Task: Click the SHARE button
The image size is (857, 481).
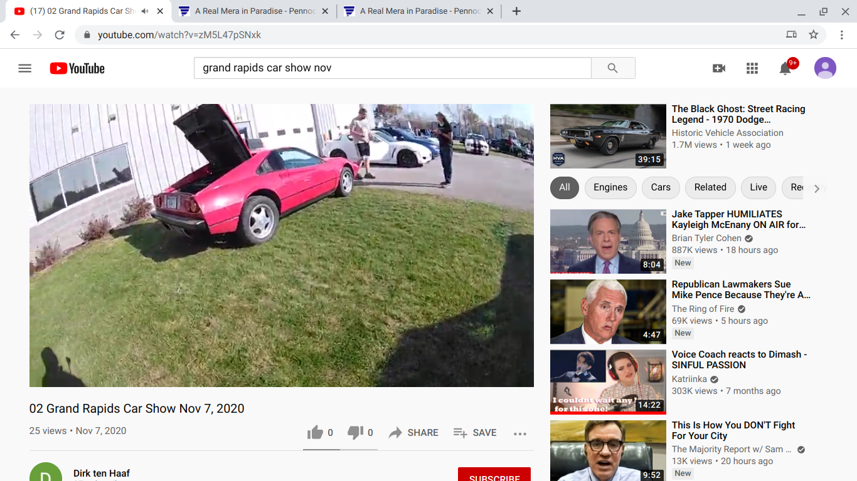Action: coord(413,433)
